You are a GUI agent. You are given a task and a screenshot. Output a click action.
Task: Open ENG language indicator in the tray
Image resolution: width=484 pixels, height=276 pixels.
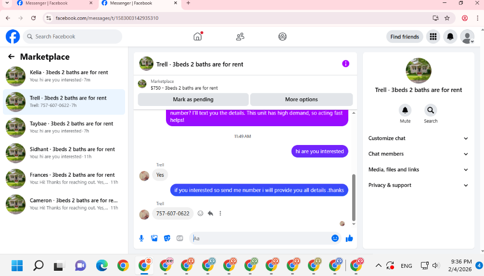click(406, 266)
